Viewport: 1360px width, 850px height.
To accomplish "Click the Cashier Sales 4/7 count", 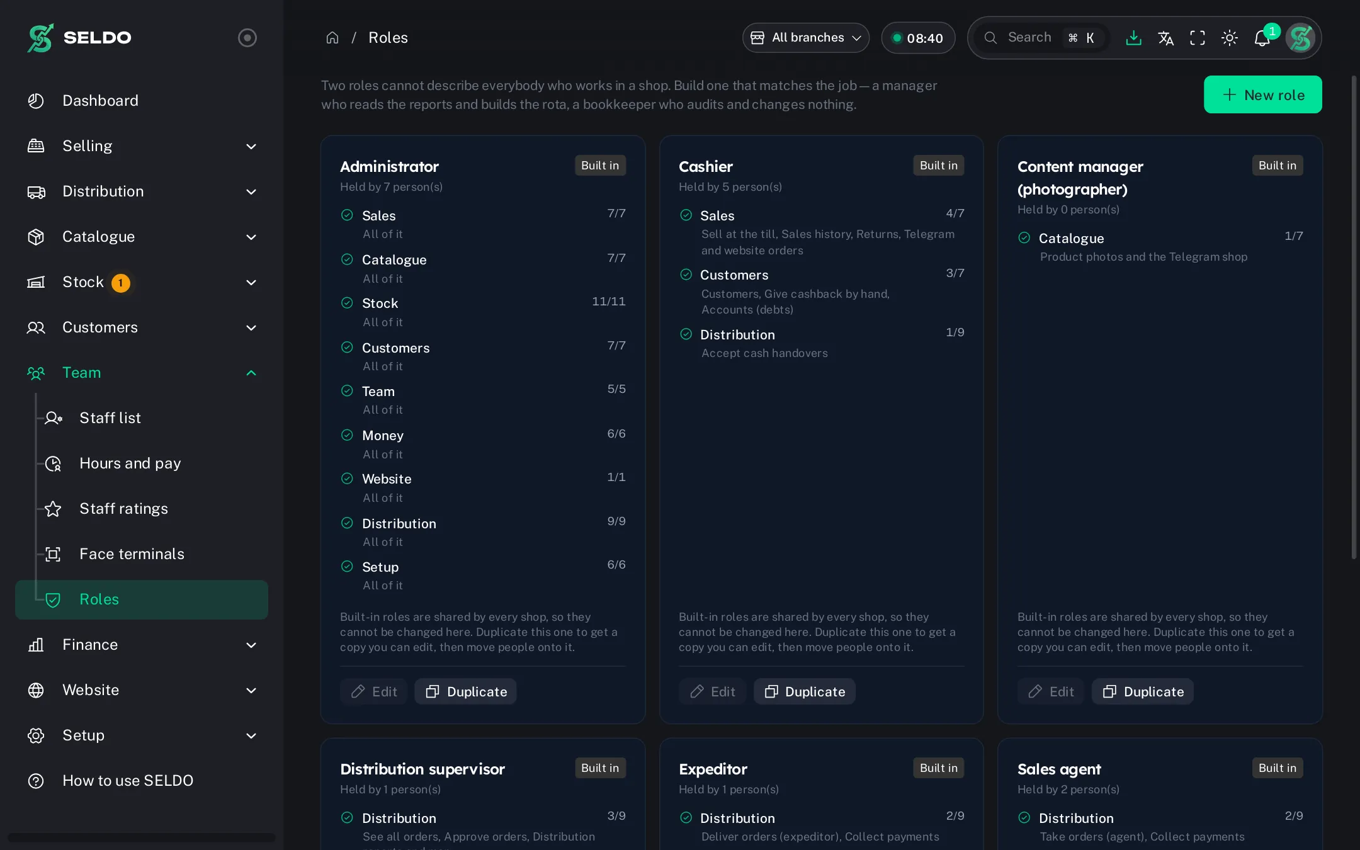I will 955,213.
